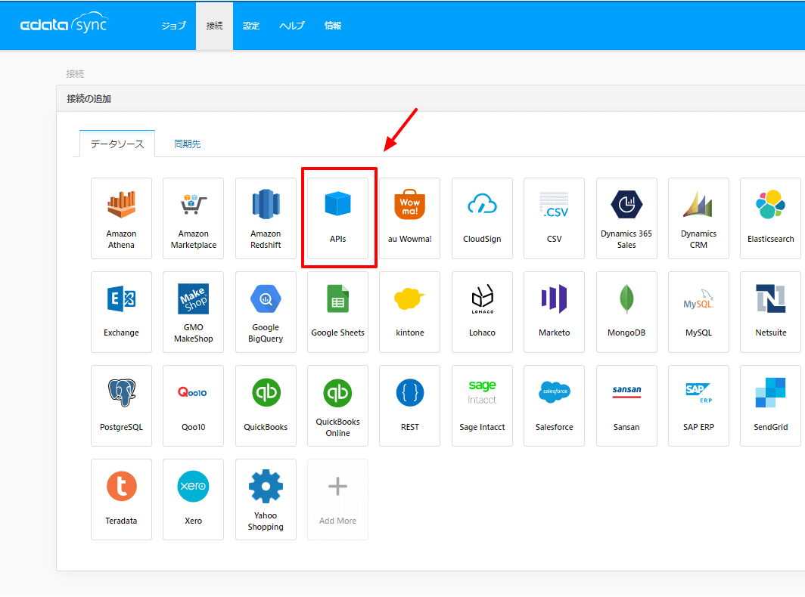Open the Netsuite connector

pos(771,312)
